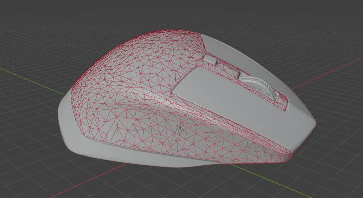Click the dashed 3D cursor circle
The image size is (363, 198).
(x=180, y=128)
